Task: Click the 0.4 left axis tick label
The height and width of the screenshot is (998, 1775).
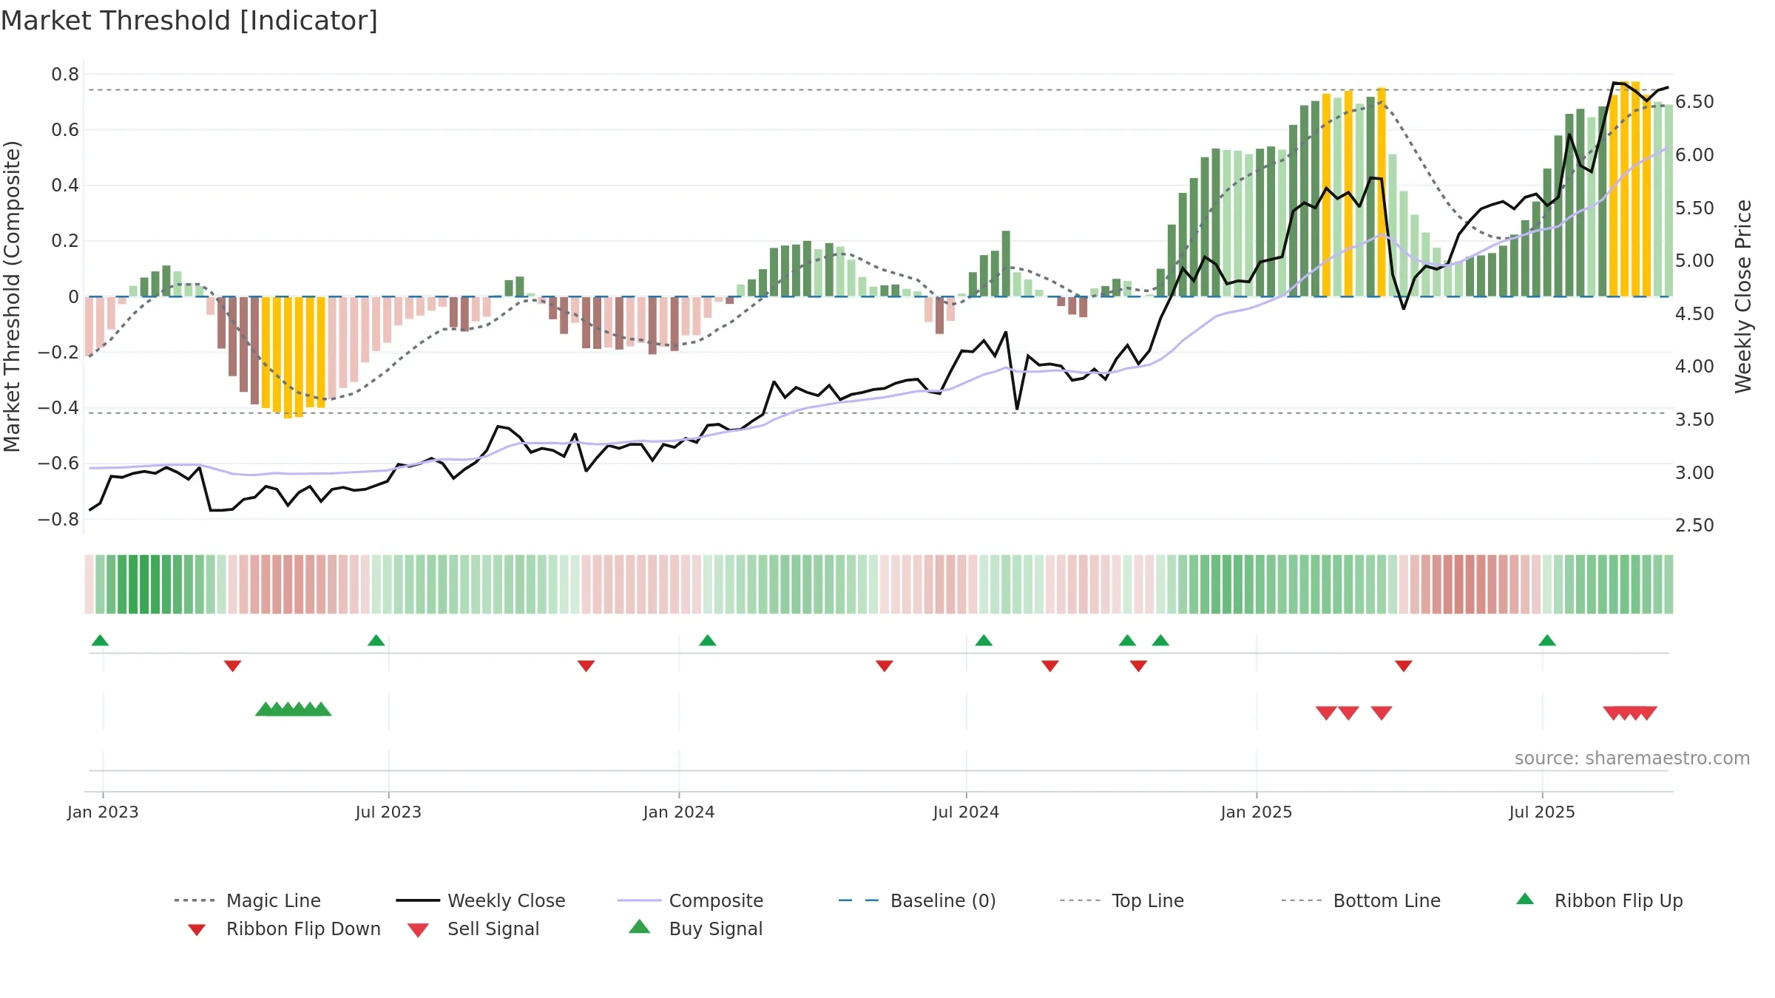Action: click(65, 185)
